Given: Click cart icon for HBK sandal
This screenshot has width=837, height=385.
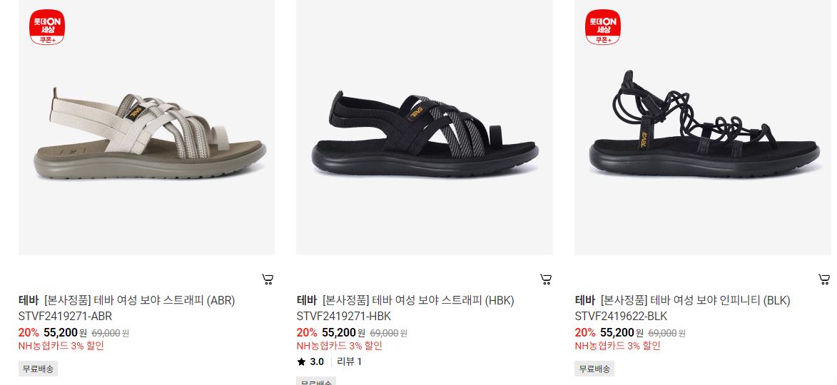Looking at the screenshot, I should pyautogui.click(x=546, y=279).
